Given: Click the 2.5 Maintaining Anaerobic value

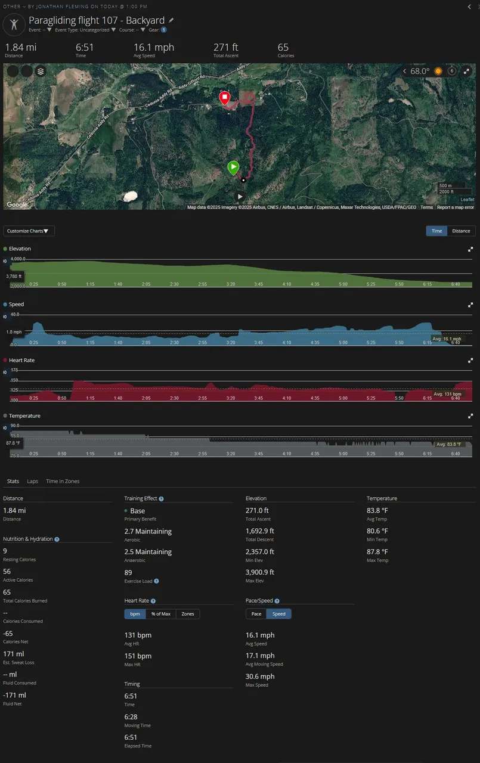Looking at the screenshot, I should click(x=148, y=552).
